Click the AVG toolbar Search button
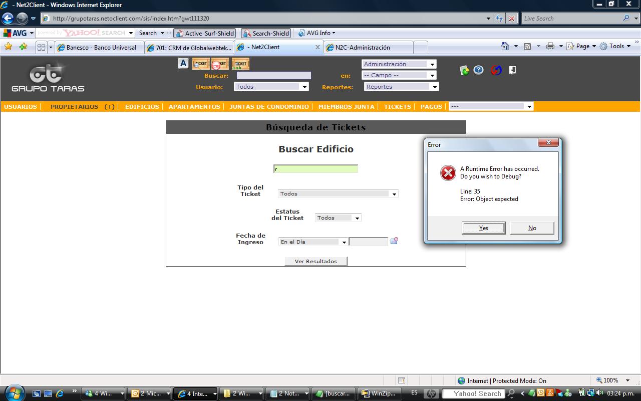 click(148, 33)
